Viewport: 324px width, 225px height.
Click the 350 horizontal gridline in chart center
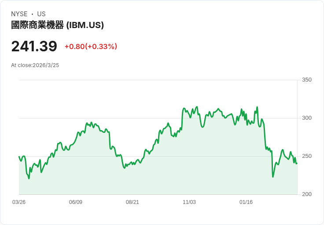click(x=158, y=80)
